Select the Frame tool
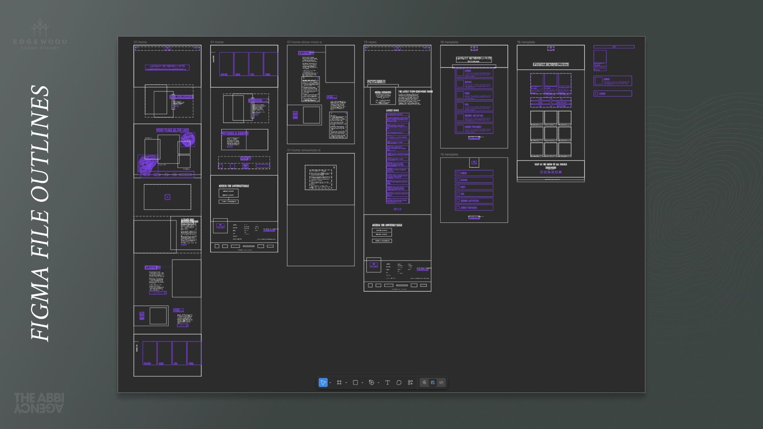 (x=339, y=383)
